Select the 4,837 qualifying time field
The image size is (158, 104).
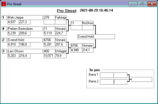[x=13, y=22]
